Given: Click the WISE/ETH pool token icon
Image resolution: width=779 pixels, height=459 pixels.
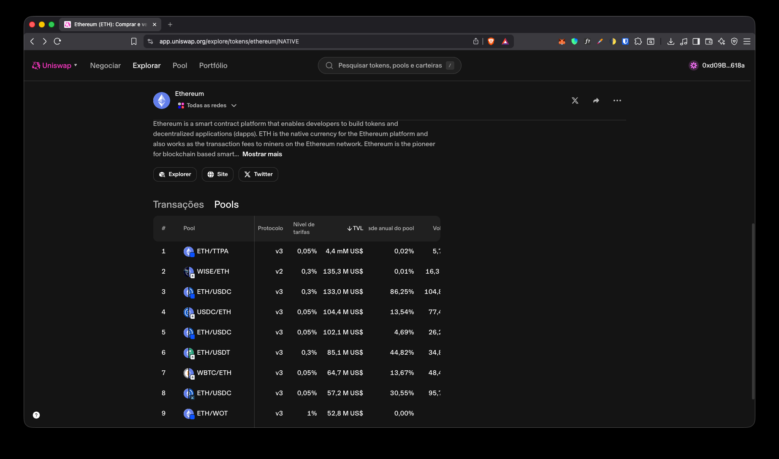Looking at the screenshot, I should click(x=189, y=272).
